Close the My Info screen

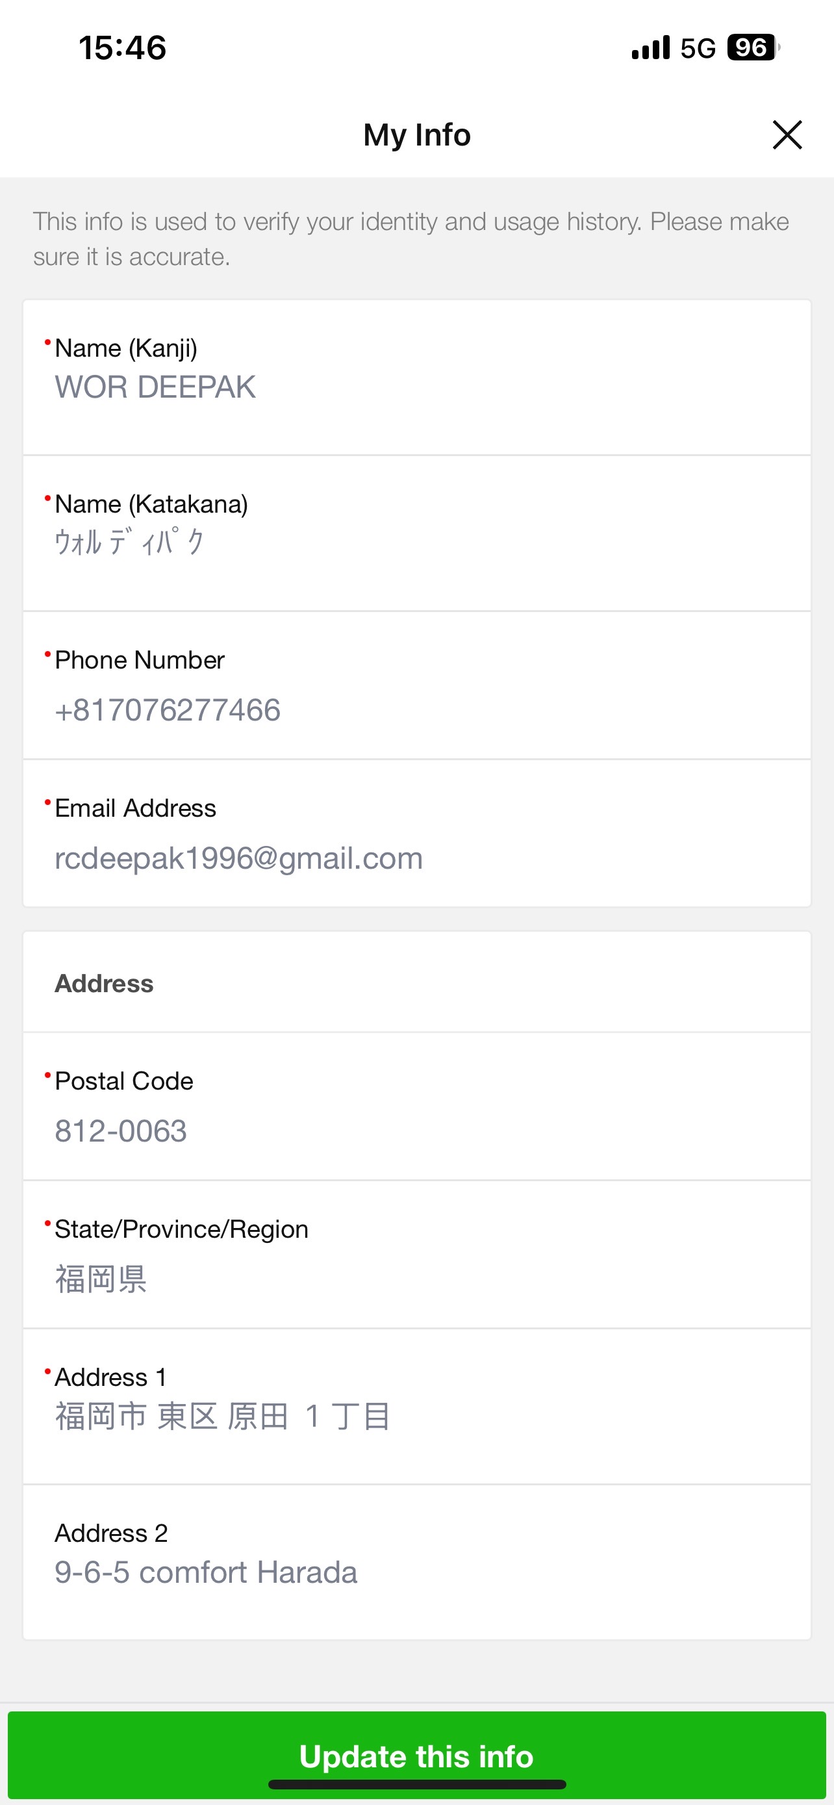pyautogui.click(x=787, y=134)
